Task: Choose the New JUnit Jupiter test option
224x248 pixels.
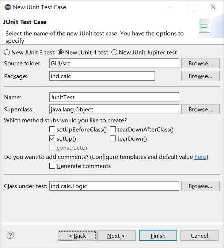Action: click(x=114, y=52)
